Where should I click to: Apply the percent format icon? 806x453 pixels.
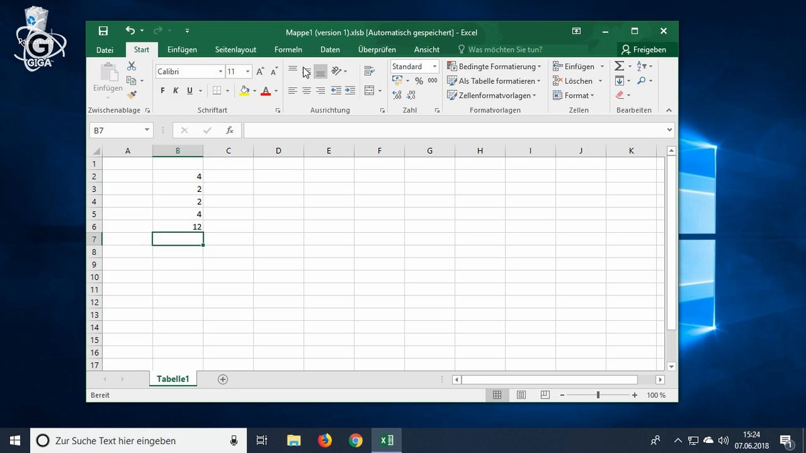pos(420,79)
